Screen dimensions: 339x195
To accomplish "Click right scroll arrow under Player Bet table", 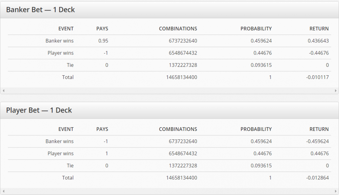I will pyautogui.click(x=336, y=191).
